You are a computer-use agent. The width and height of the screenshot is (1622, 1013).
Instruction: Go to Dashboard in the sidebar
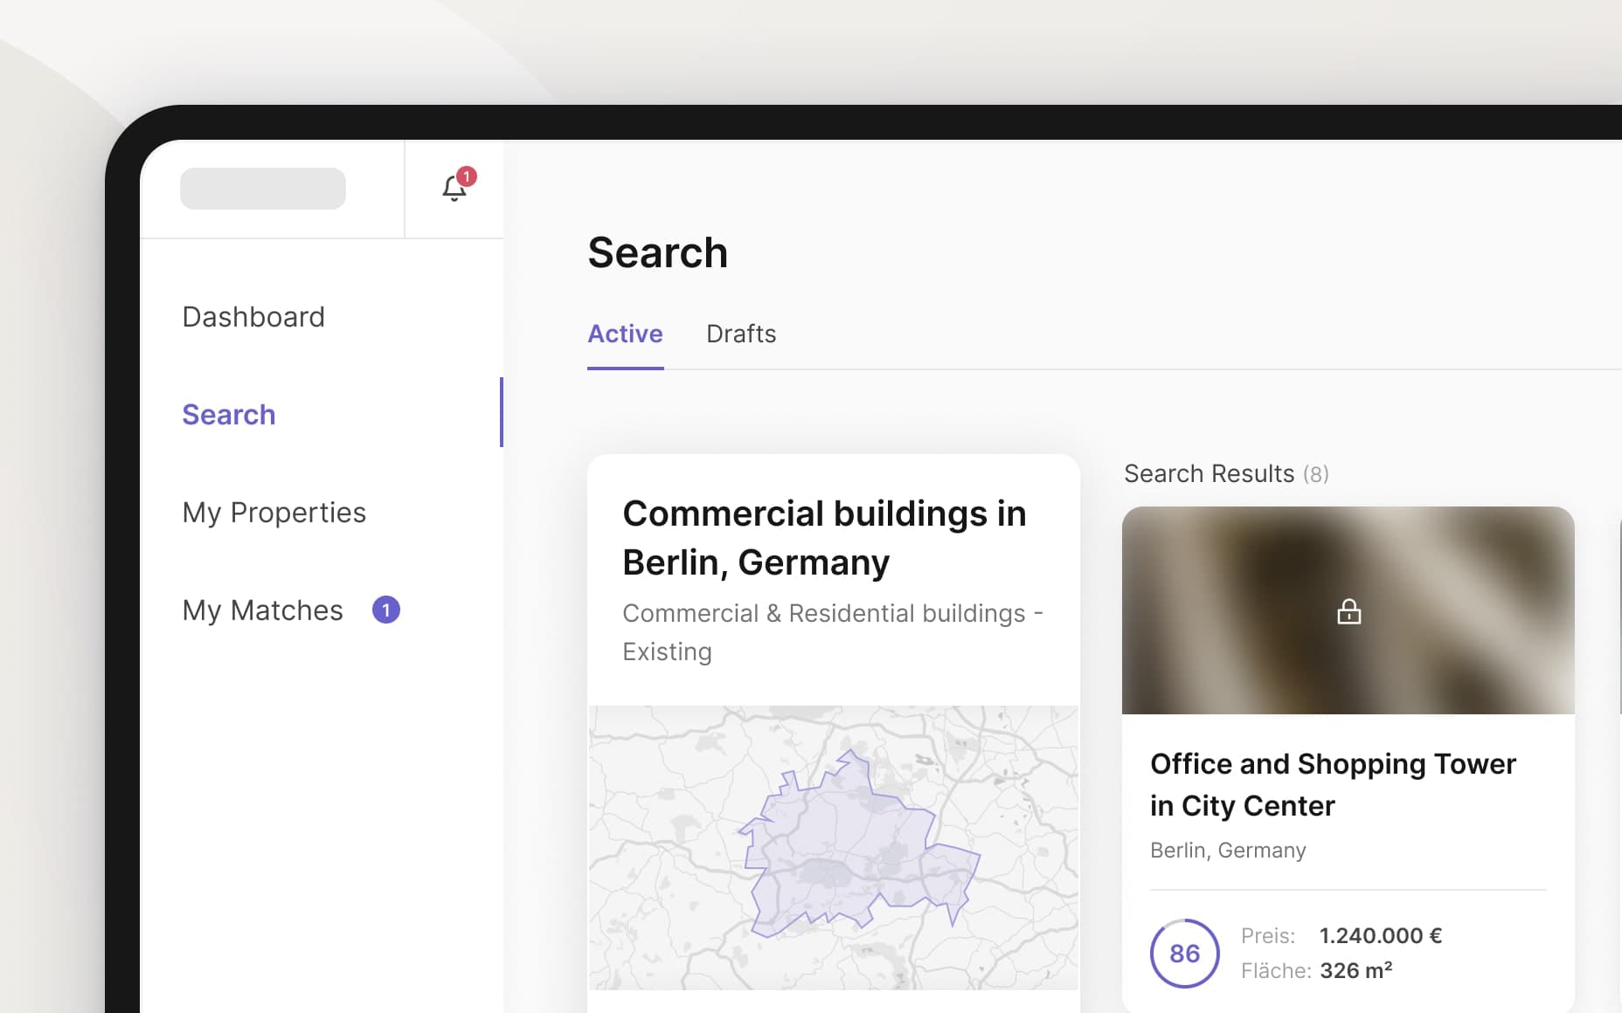253,316
